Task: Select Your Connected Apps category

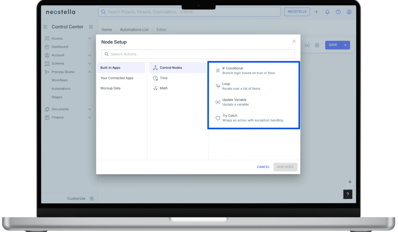Action: (x=117, y=78)
